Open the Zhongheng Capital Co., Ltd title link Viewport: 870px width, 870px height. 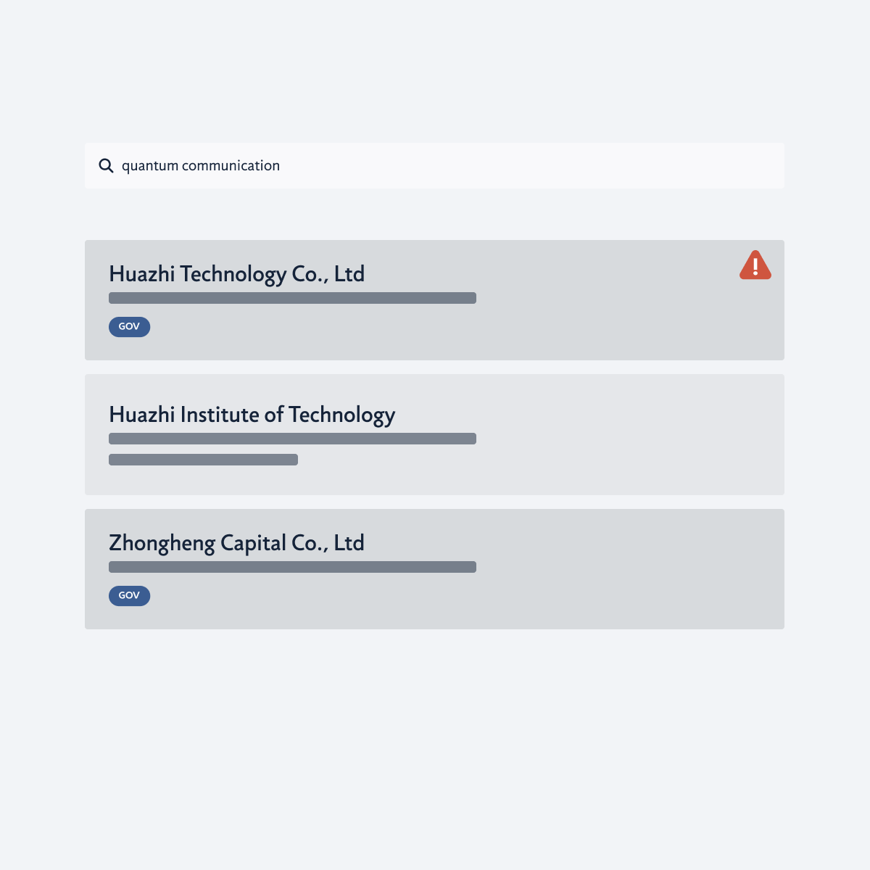pos(236,543)
